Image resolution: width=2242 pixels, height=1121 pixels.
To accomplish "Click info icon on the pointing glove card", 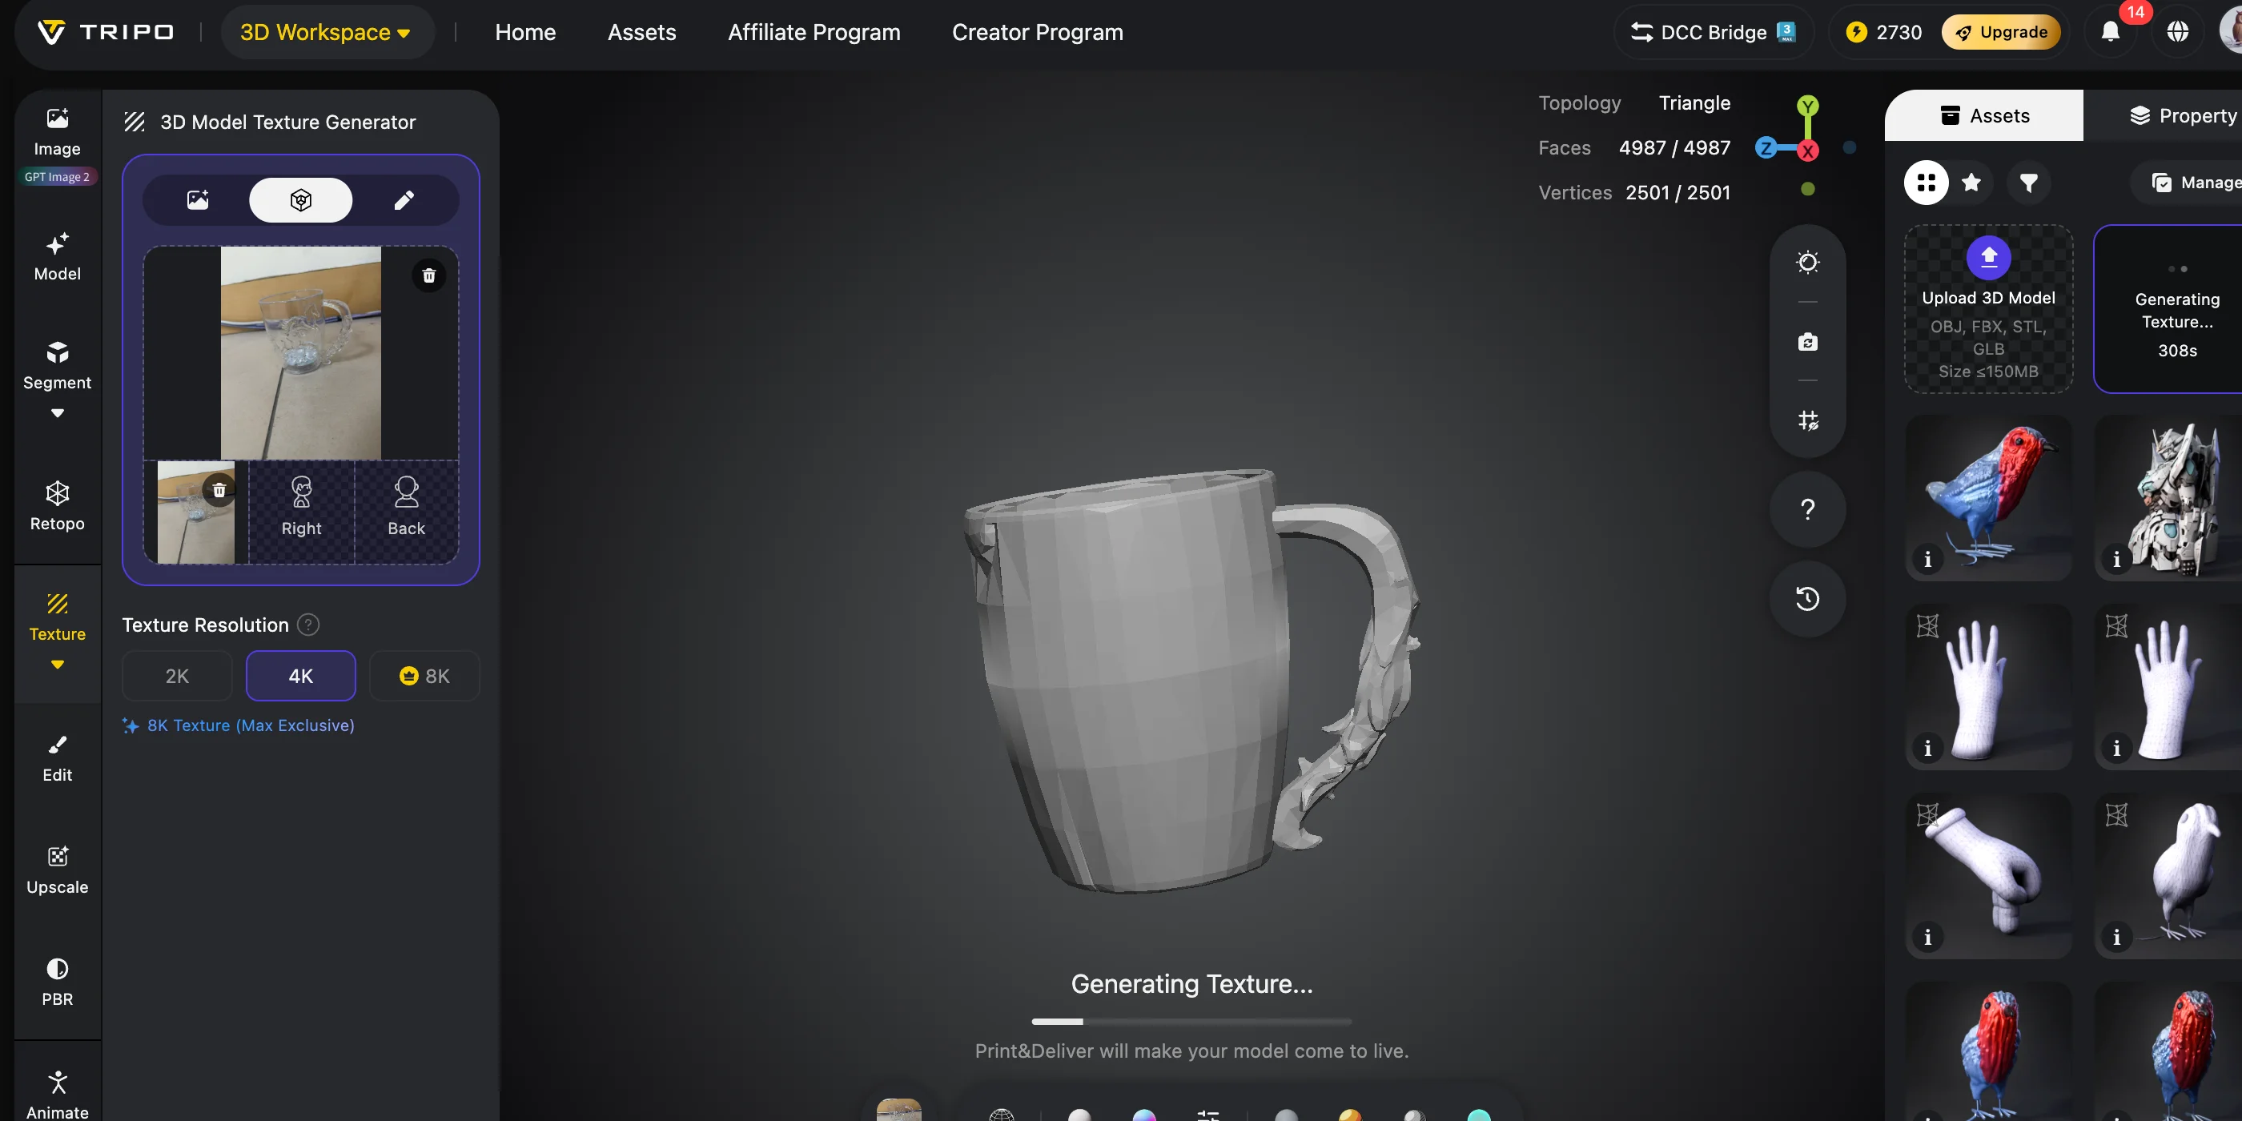I will (1928, 937).
